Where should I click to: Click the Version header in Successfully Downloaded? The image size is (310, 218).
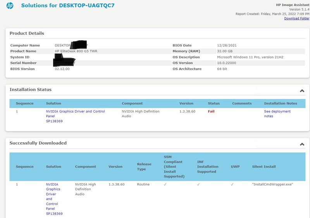coord(115,167)
